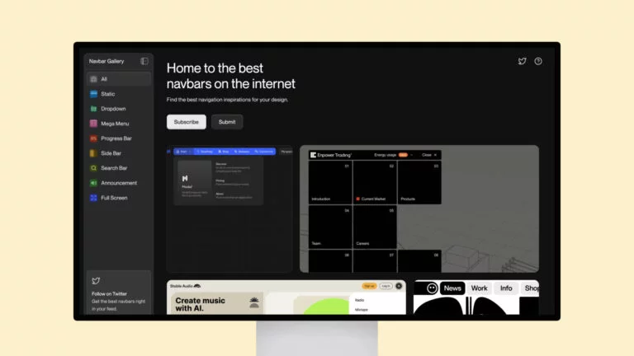Show Full Screen navbar examples
Viewport: 634px width, 356px height.
[x=114, y=198]
